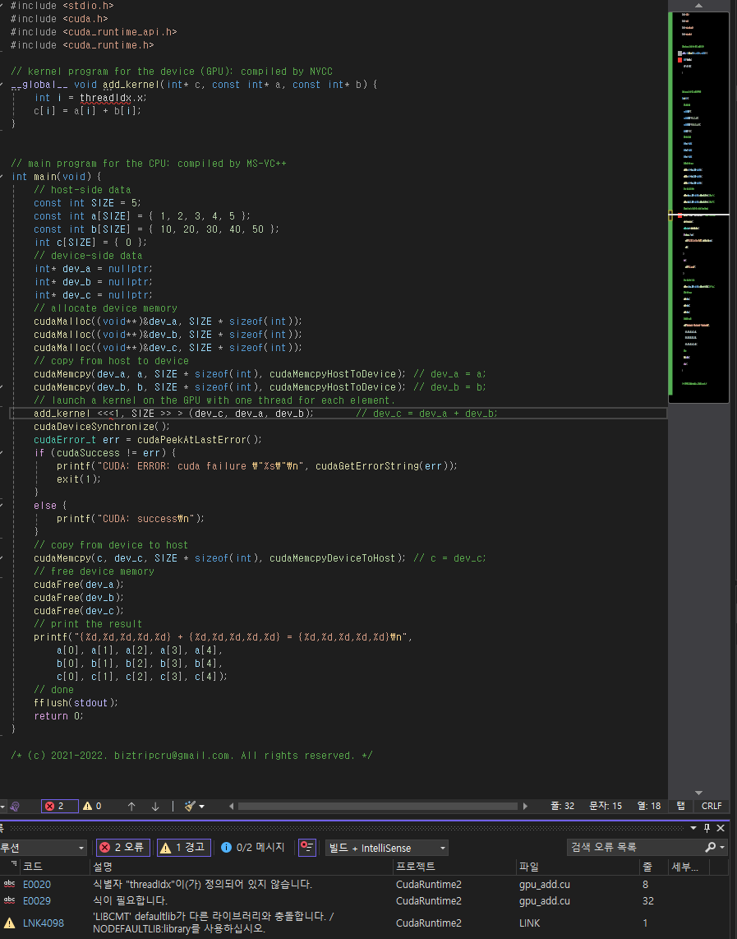Click the horizontal scrollbar right arrow
737x939 pixels.
pyautogui.click(x=525, y=806)
